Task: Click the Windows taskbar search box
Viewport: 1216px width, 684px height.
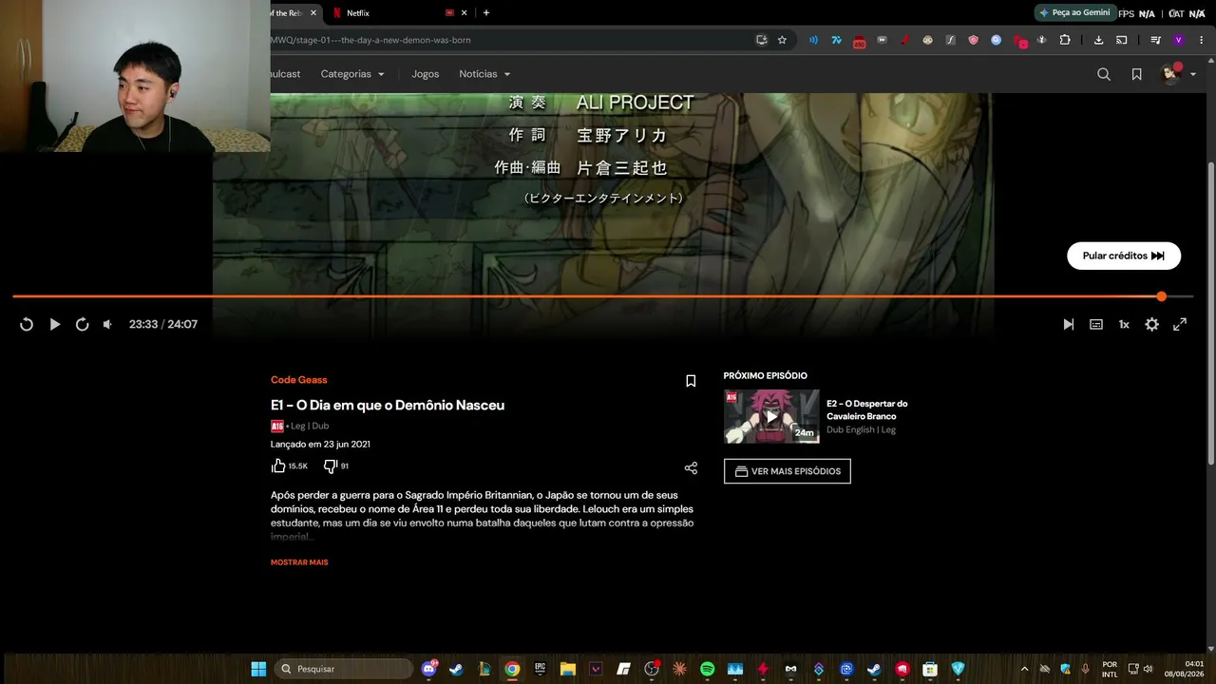Action: tap(344, 669)
